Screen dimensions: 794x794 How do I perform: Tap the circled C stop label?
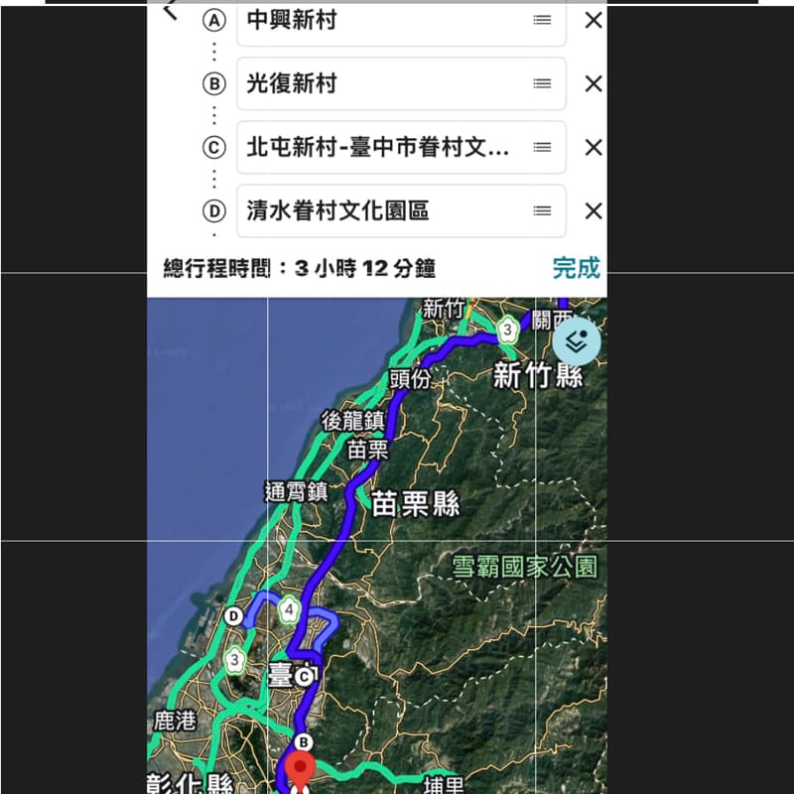[214, 147]
